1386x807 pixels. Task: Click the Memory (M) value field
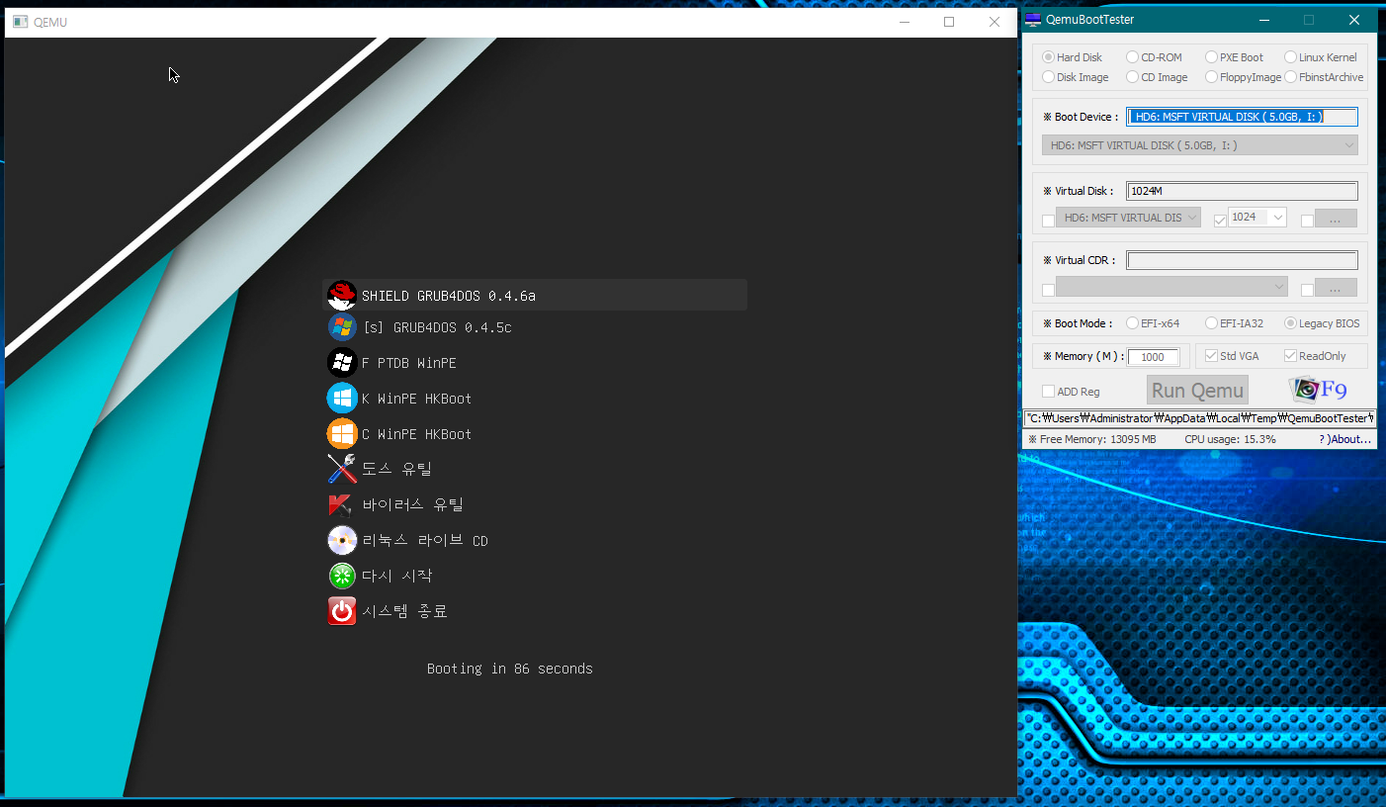(1154, 357)
